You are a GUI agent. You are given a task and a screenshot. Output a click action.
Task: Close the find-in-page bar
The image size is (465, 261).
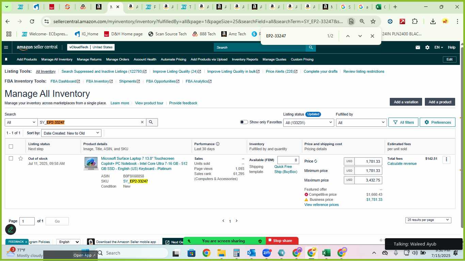pyautogui.click(x=372, y=36)
